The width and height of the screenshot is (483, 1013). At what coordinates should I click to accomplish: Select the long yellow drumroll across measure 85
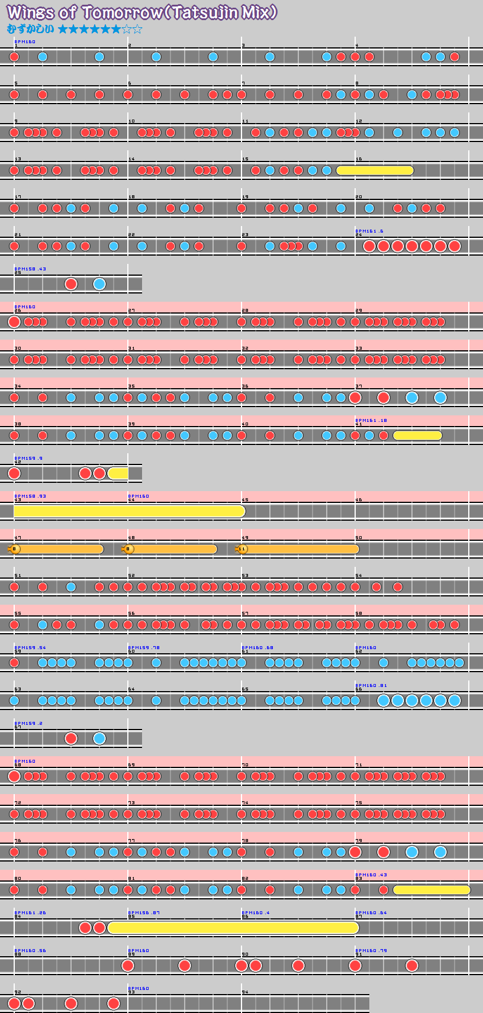tap(233, 928)
